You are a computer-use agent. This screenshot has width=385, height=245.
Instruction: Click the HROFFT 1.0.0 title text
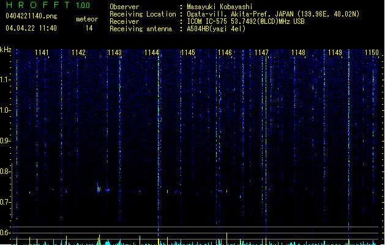tap(48, 5)
